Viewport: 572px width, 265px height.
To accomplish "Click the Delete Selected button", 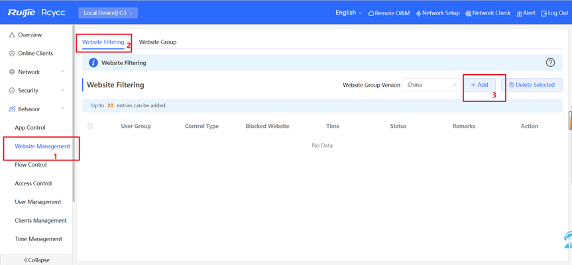I will (532, 85).
